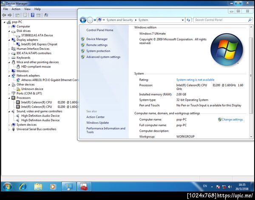The height and width of the screenshot is (200, 255).
Task: Open Windows Media Player from taskbar
Action: pyautogui.click(x=53, y=186)
